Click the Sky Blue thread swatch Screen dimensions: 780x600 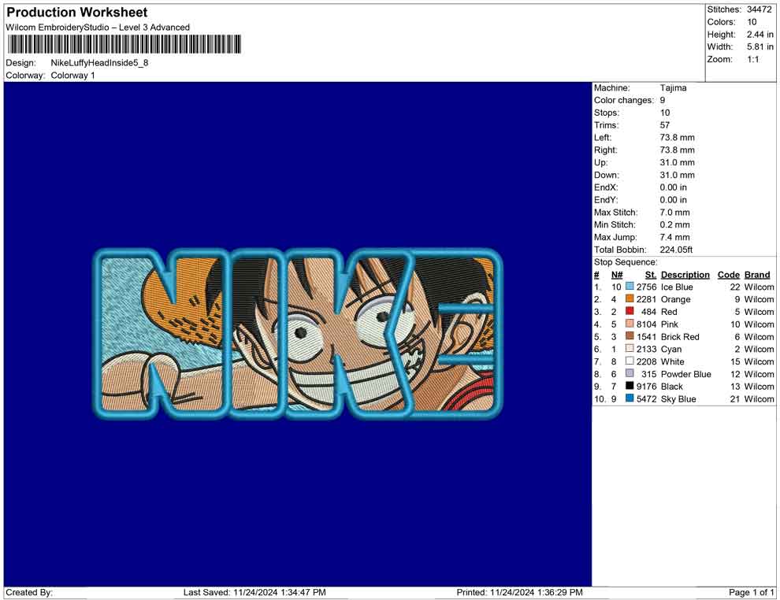tap(630, 398)
